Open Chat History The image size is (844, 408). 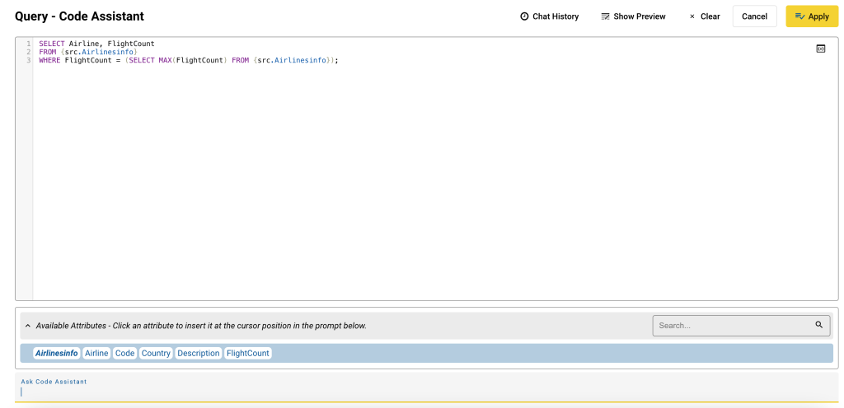point(549,16)
